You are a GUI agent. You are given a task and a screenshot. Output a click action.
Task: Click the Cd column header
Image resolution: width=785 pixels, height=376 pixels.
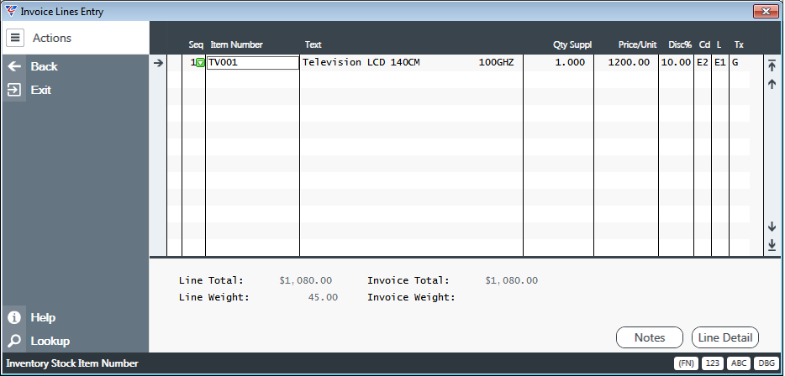704,44
